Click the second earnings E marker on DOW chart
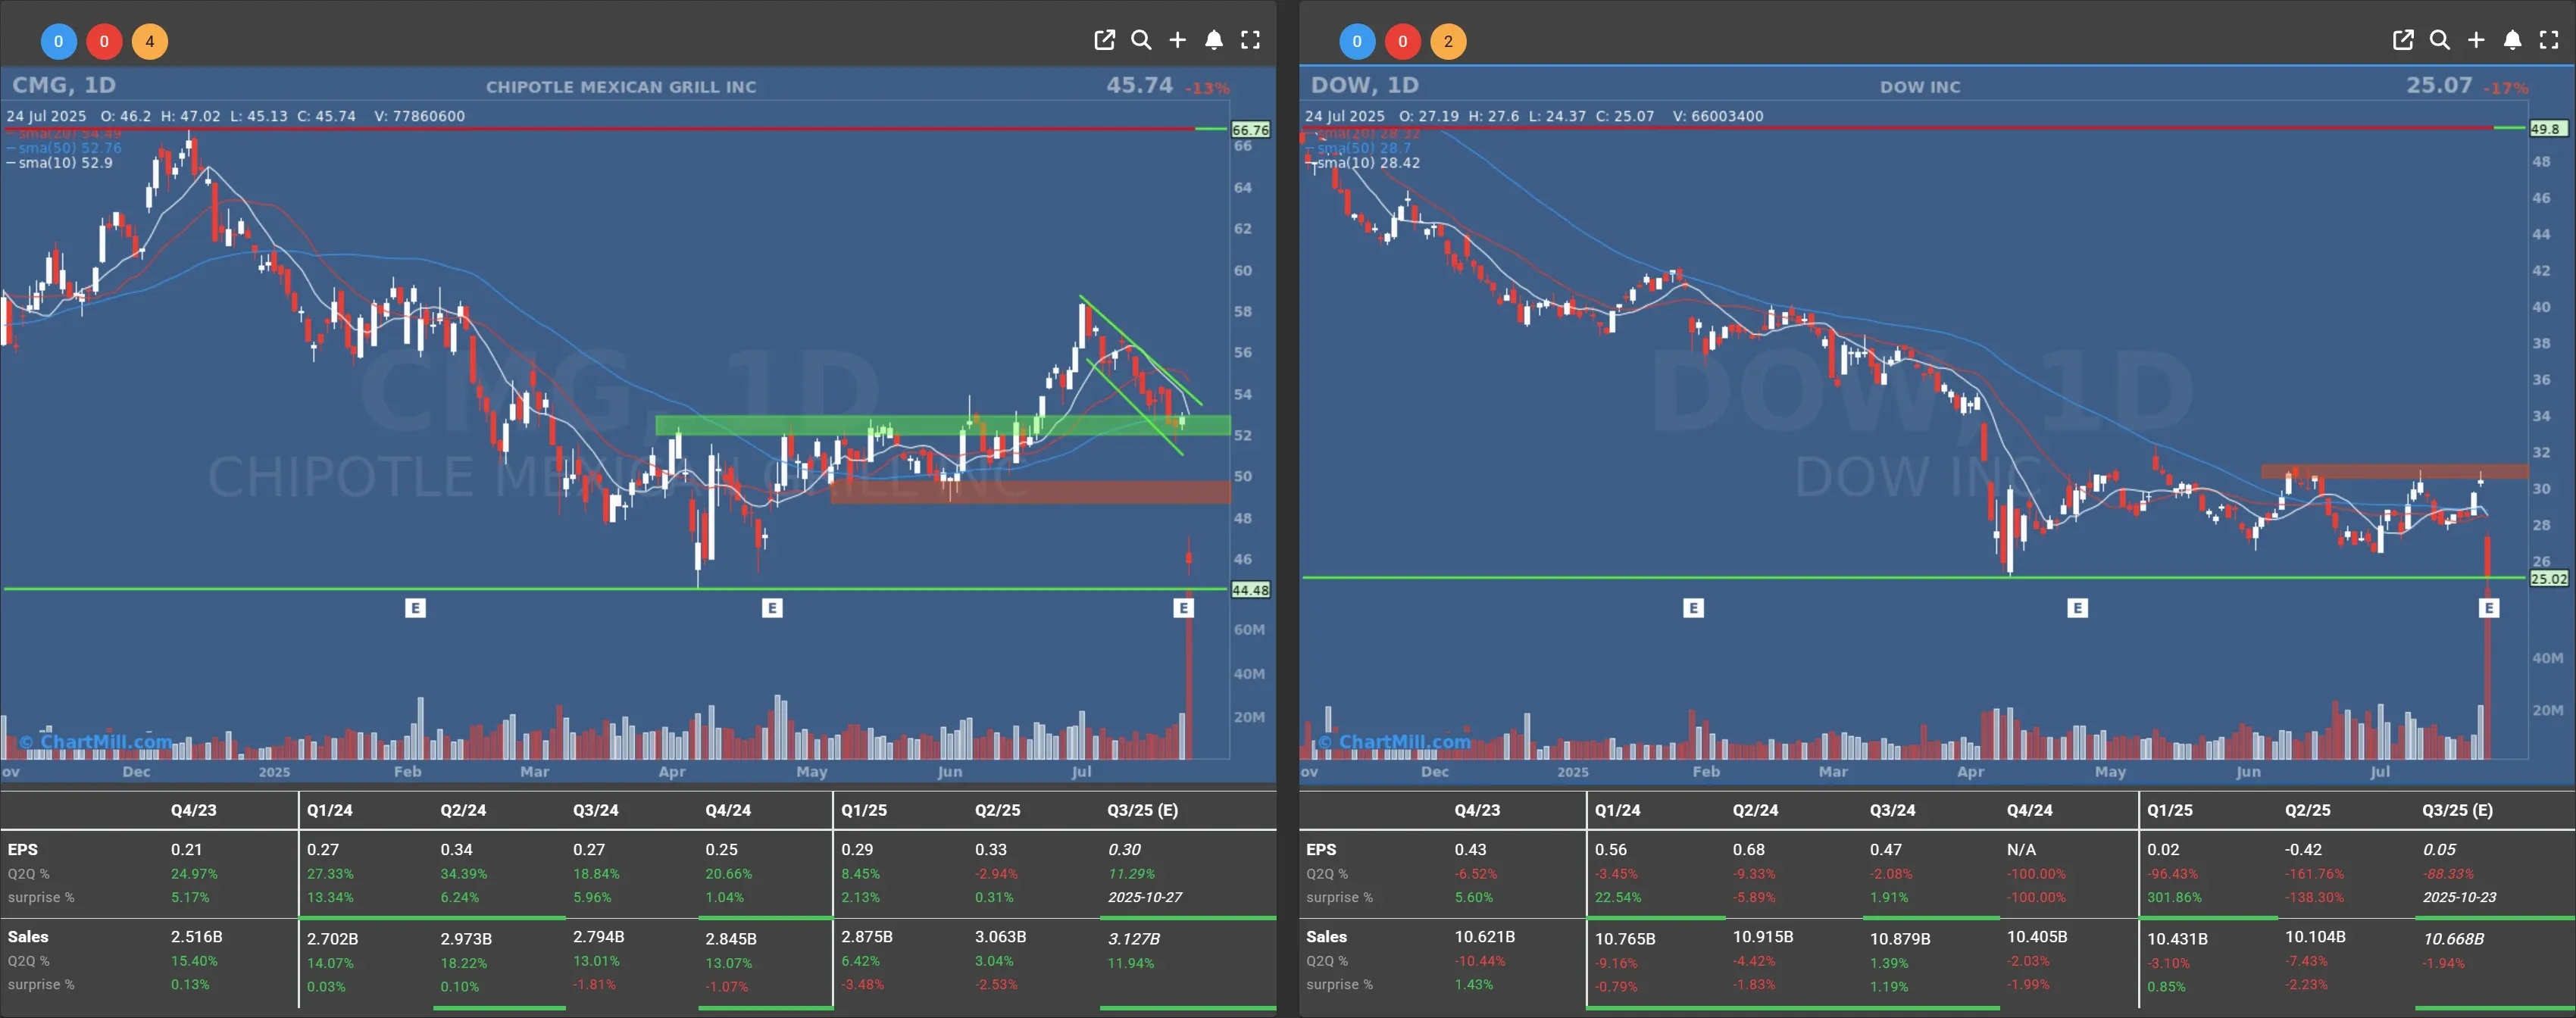This screenshot has width=2576, height=1018. [2077, 608]
